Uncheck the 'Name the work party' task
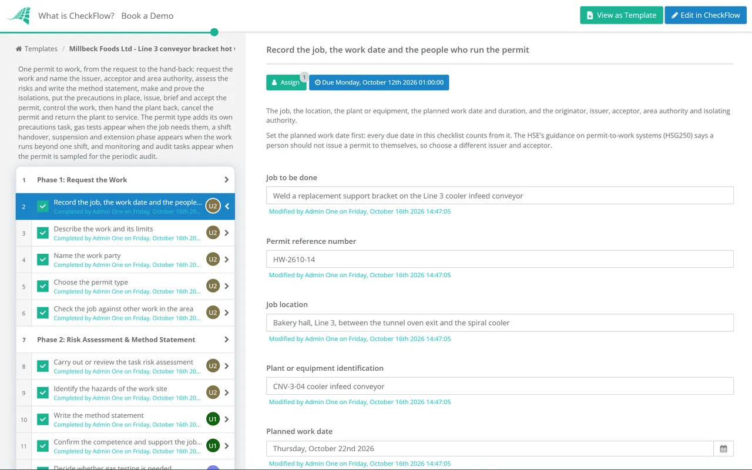The width and height of the screenshot is (752, 470). [x=43, y=260]
